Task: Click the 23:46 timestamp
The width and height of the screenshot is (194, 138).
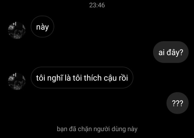Action: [97, 5]
